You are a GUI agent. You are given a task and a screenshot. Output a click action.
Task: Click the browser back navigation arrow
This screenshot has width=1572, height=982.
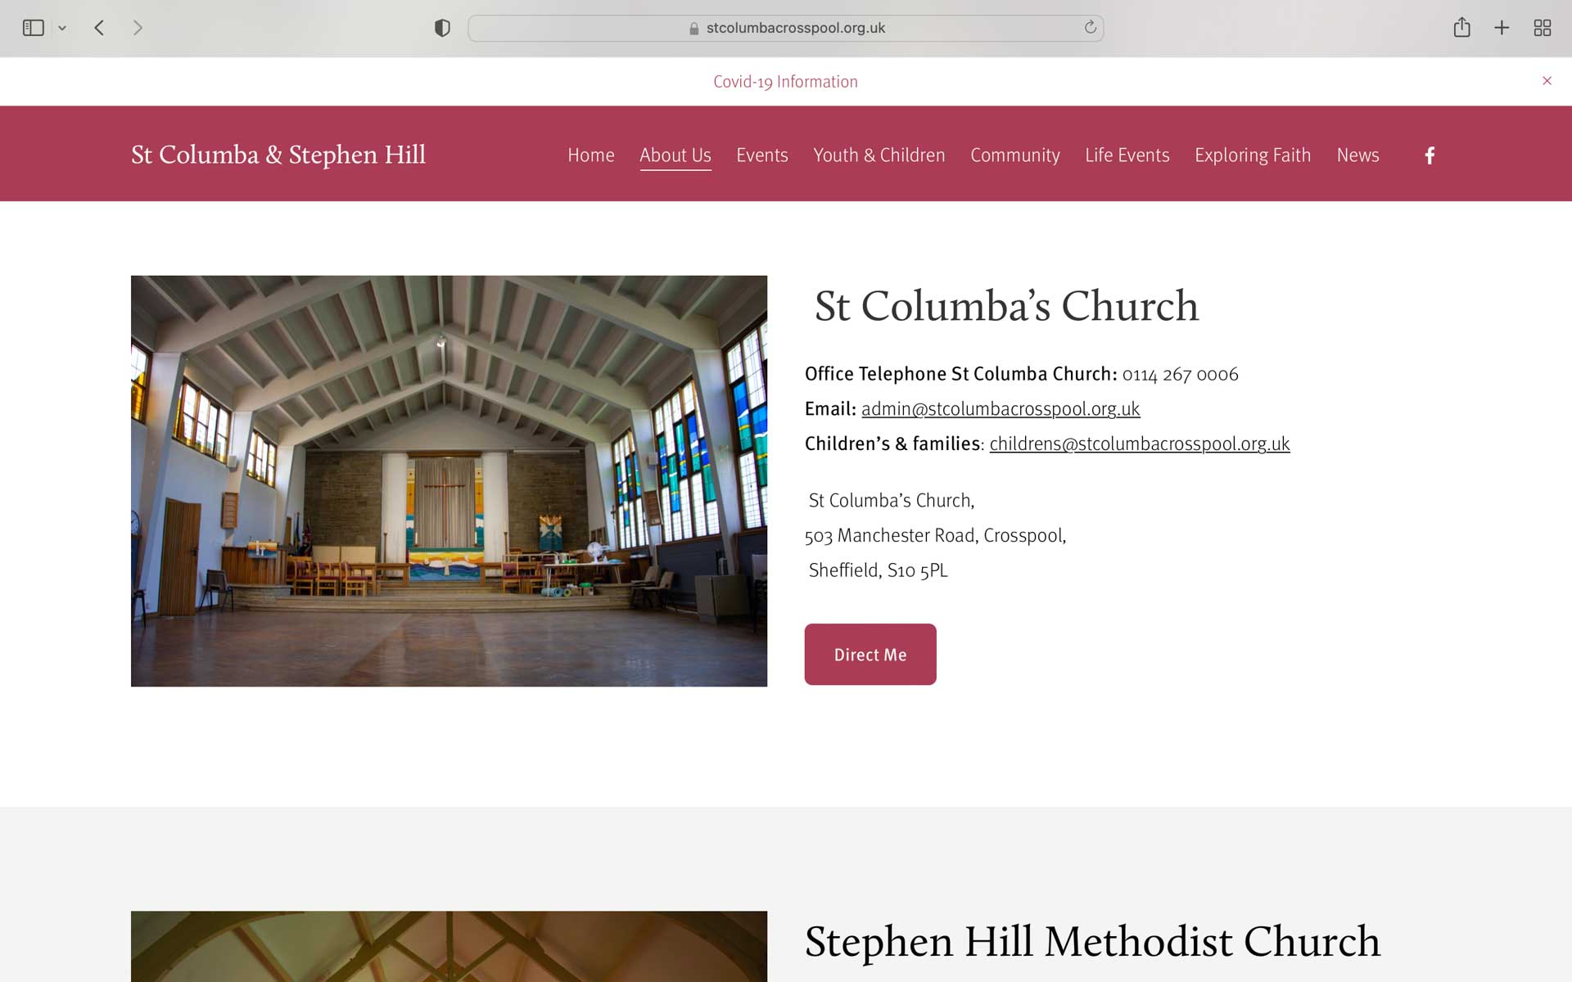click(x=101, y=27)
